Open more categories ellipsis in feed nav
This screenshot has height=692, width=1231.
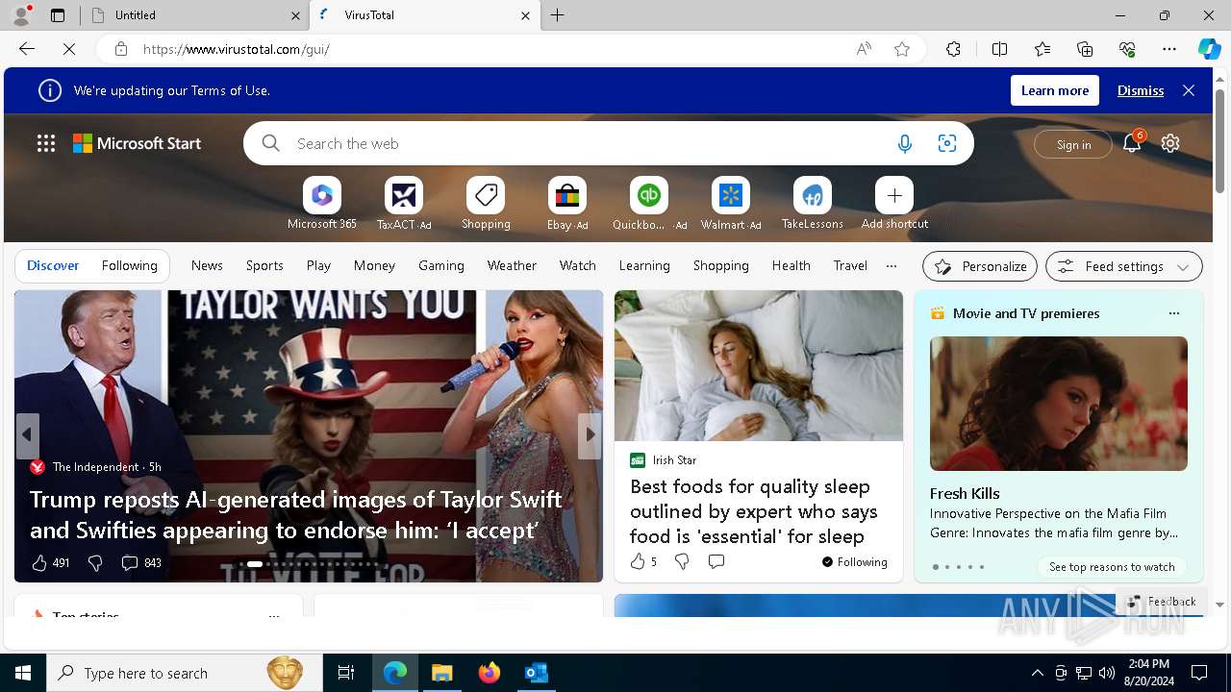[x=892, y=266]
